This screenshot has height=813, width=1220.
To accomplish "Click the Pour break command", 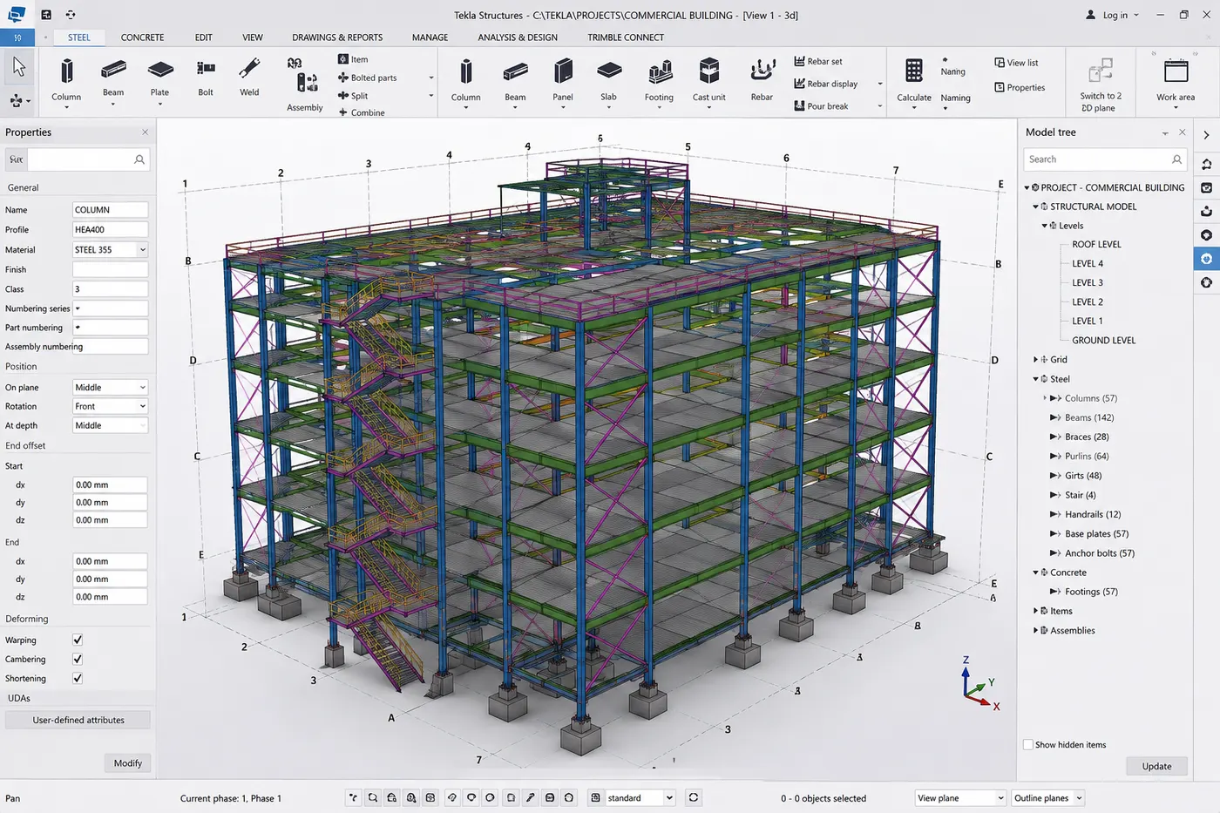I will click(821, 106).
